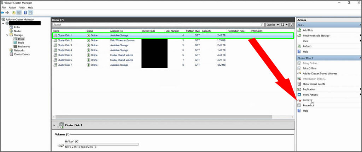Select the Cluster Disk 4 row
362x152 pixels.
(x=173, y=50)
